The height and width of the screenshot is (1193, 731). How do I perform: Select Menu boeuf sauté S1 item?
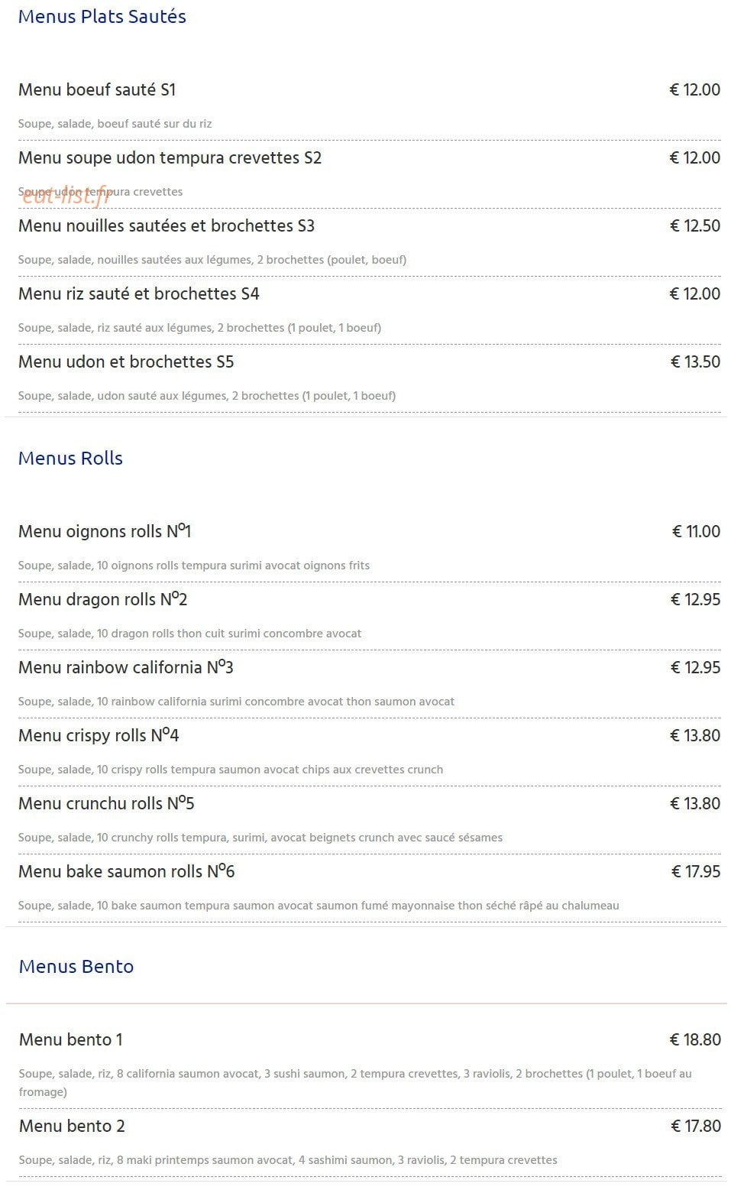(x=97, y=90)
